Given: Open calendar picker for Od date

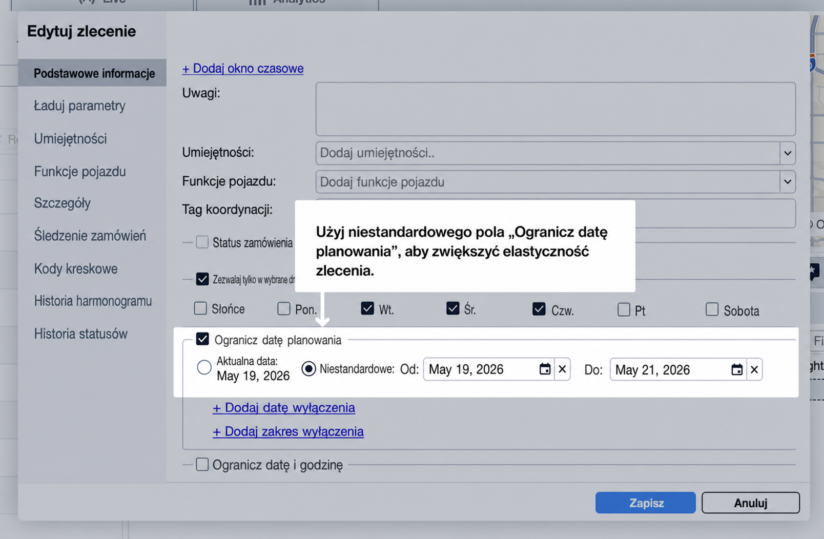Looking at the screenshot, I should tap(545, 369).
